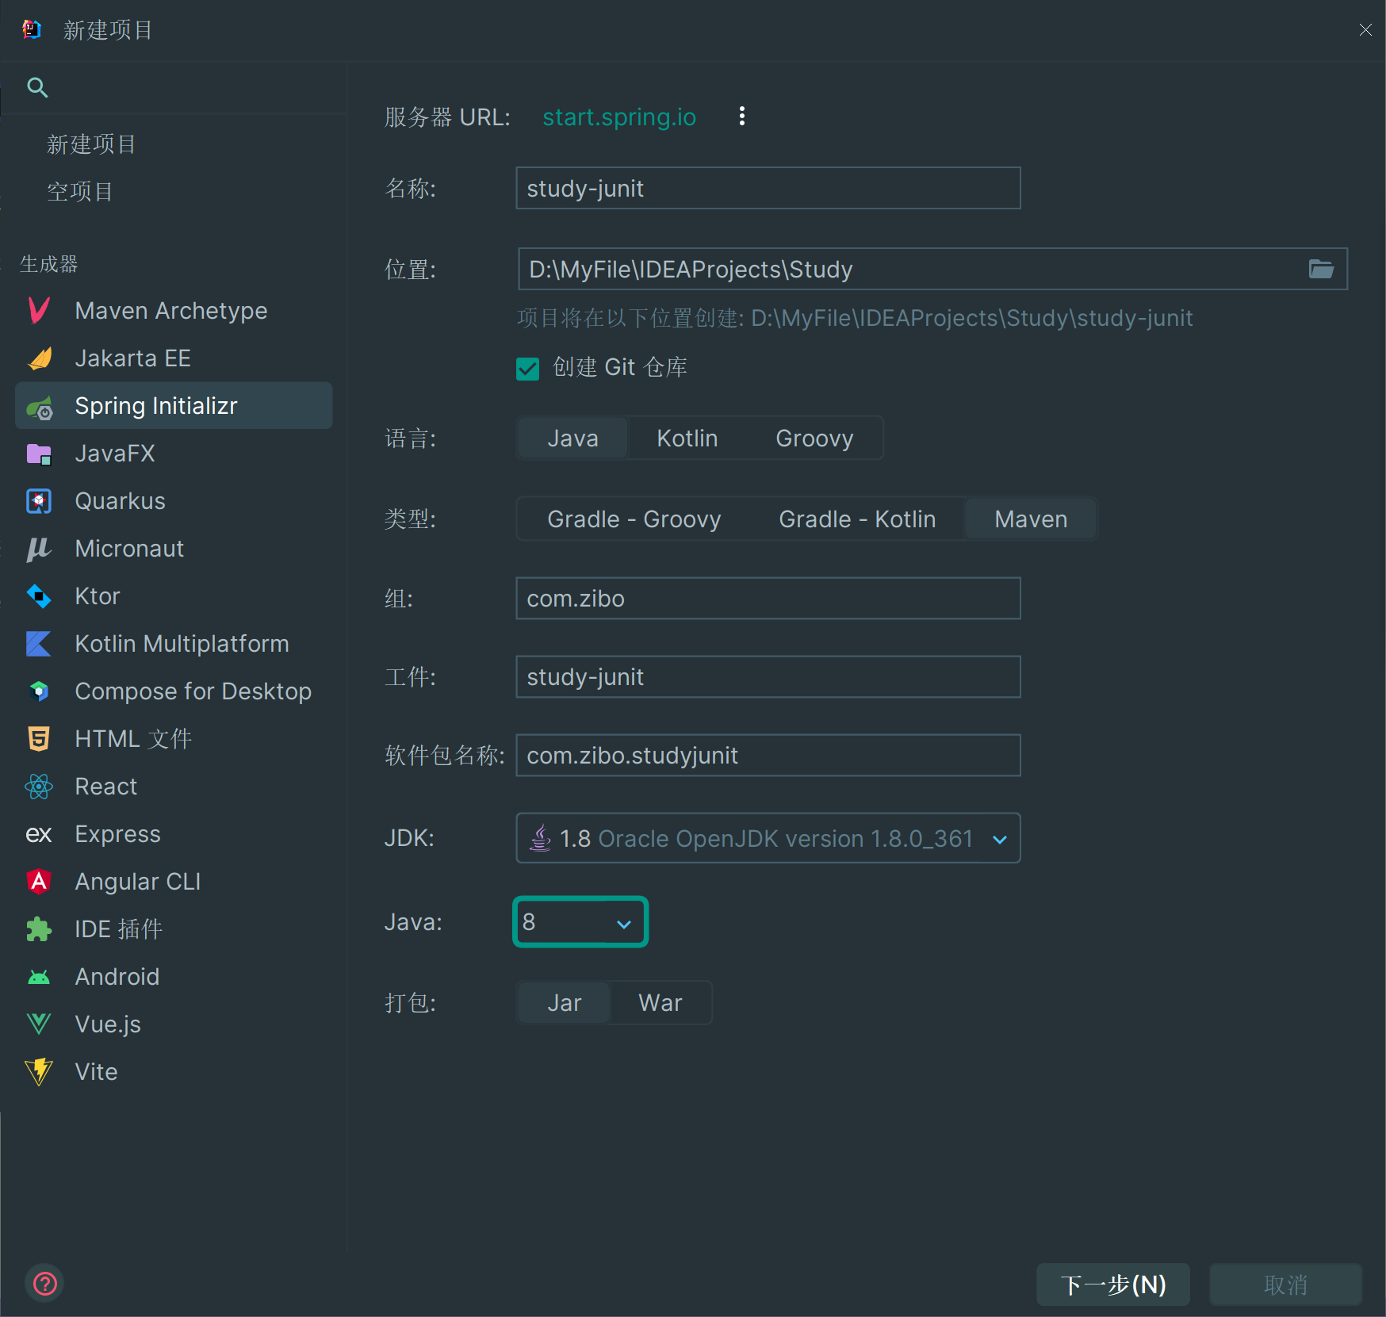The width and height of the screenshot is (1386, 1317).
Task: Click the Vite lightning icon
Action: [x=39, y=1072]
